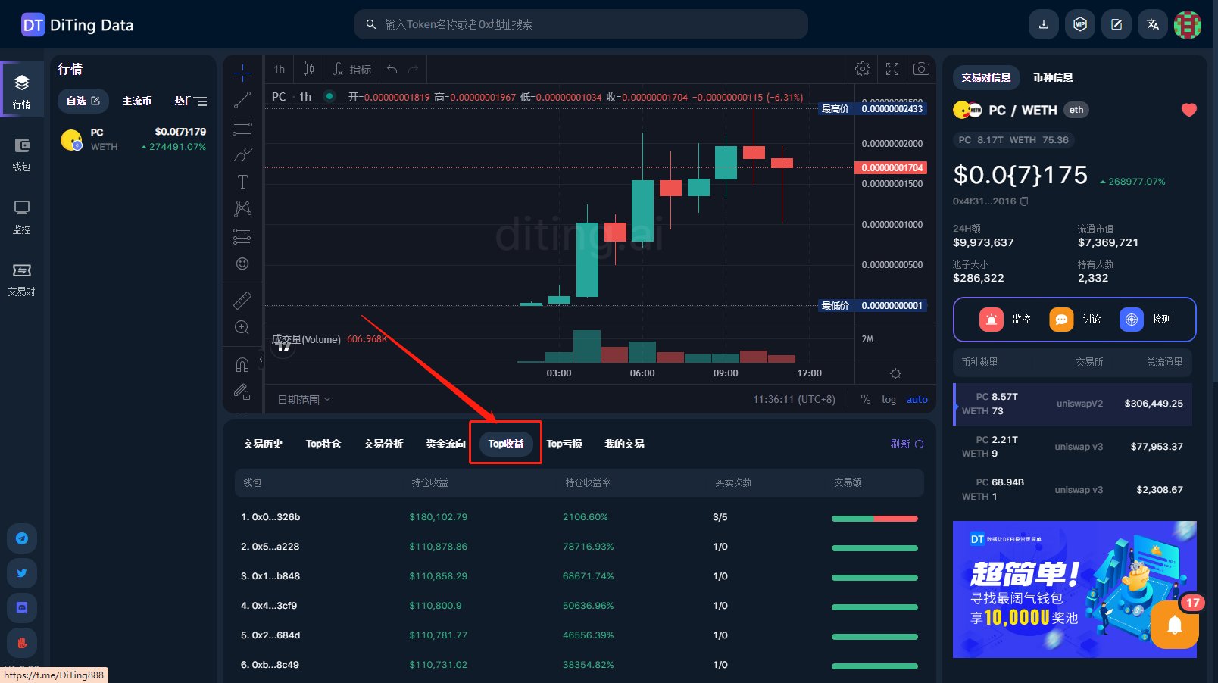The width and height of the screenshot is (1218, 683).
Task: Take a chart snapshot with the camera icon
Action: pyautogui.click(x=921, y=68)
